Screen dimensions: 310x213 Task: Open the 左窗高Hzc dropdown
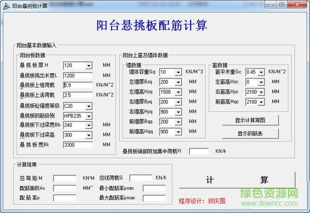pos(261,82)
